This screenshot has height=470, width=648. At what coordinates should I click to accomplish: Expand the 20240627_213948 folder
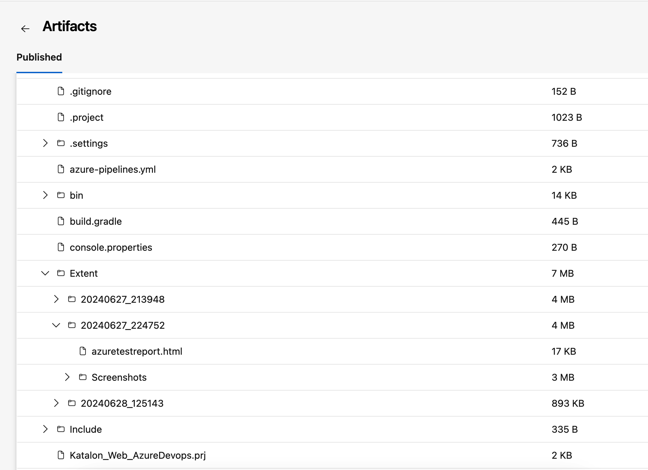56,299
